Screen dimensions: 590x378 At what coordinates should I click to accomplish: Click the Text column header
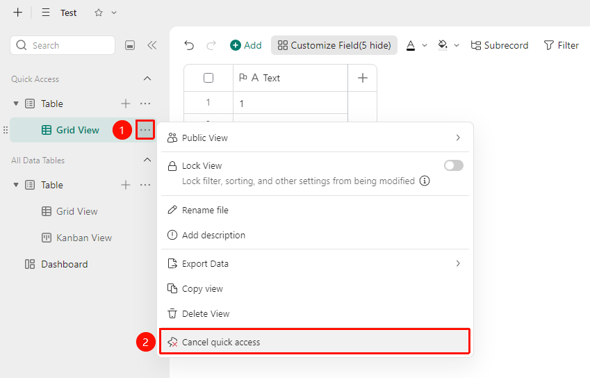point(290,78)
